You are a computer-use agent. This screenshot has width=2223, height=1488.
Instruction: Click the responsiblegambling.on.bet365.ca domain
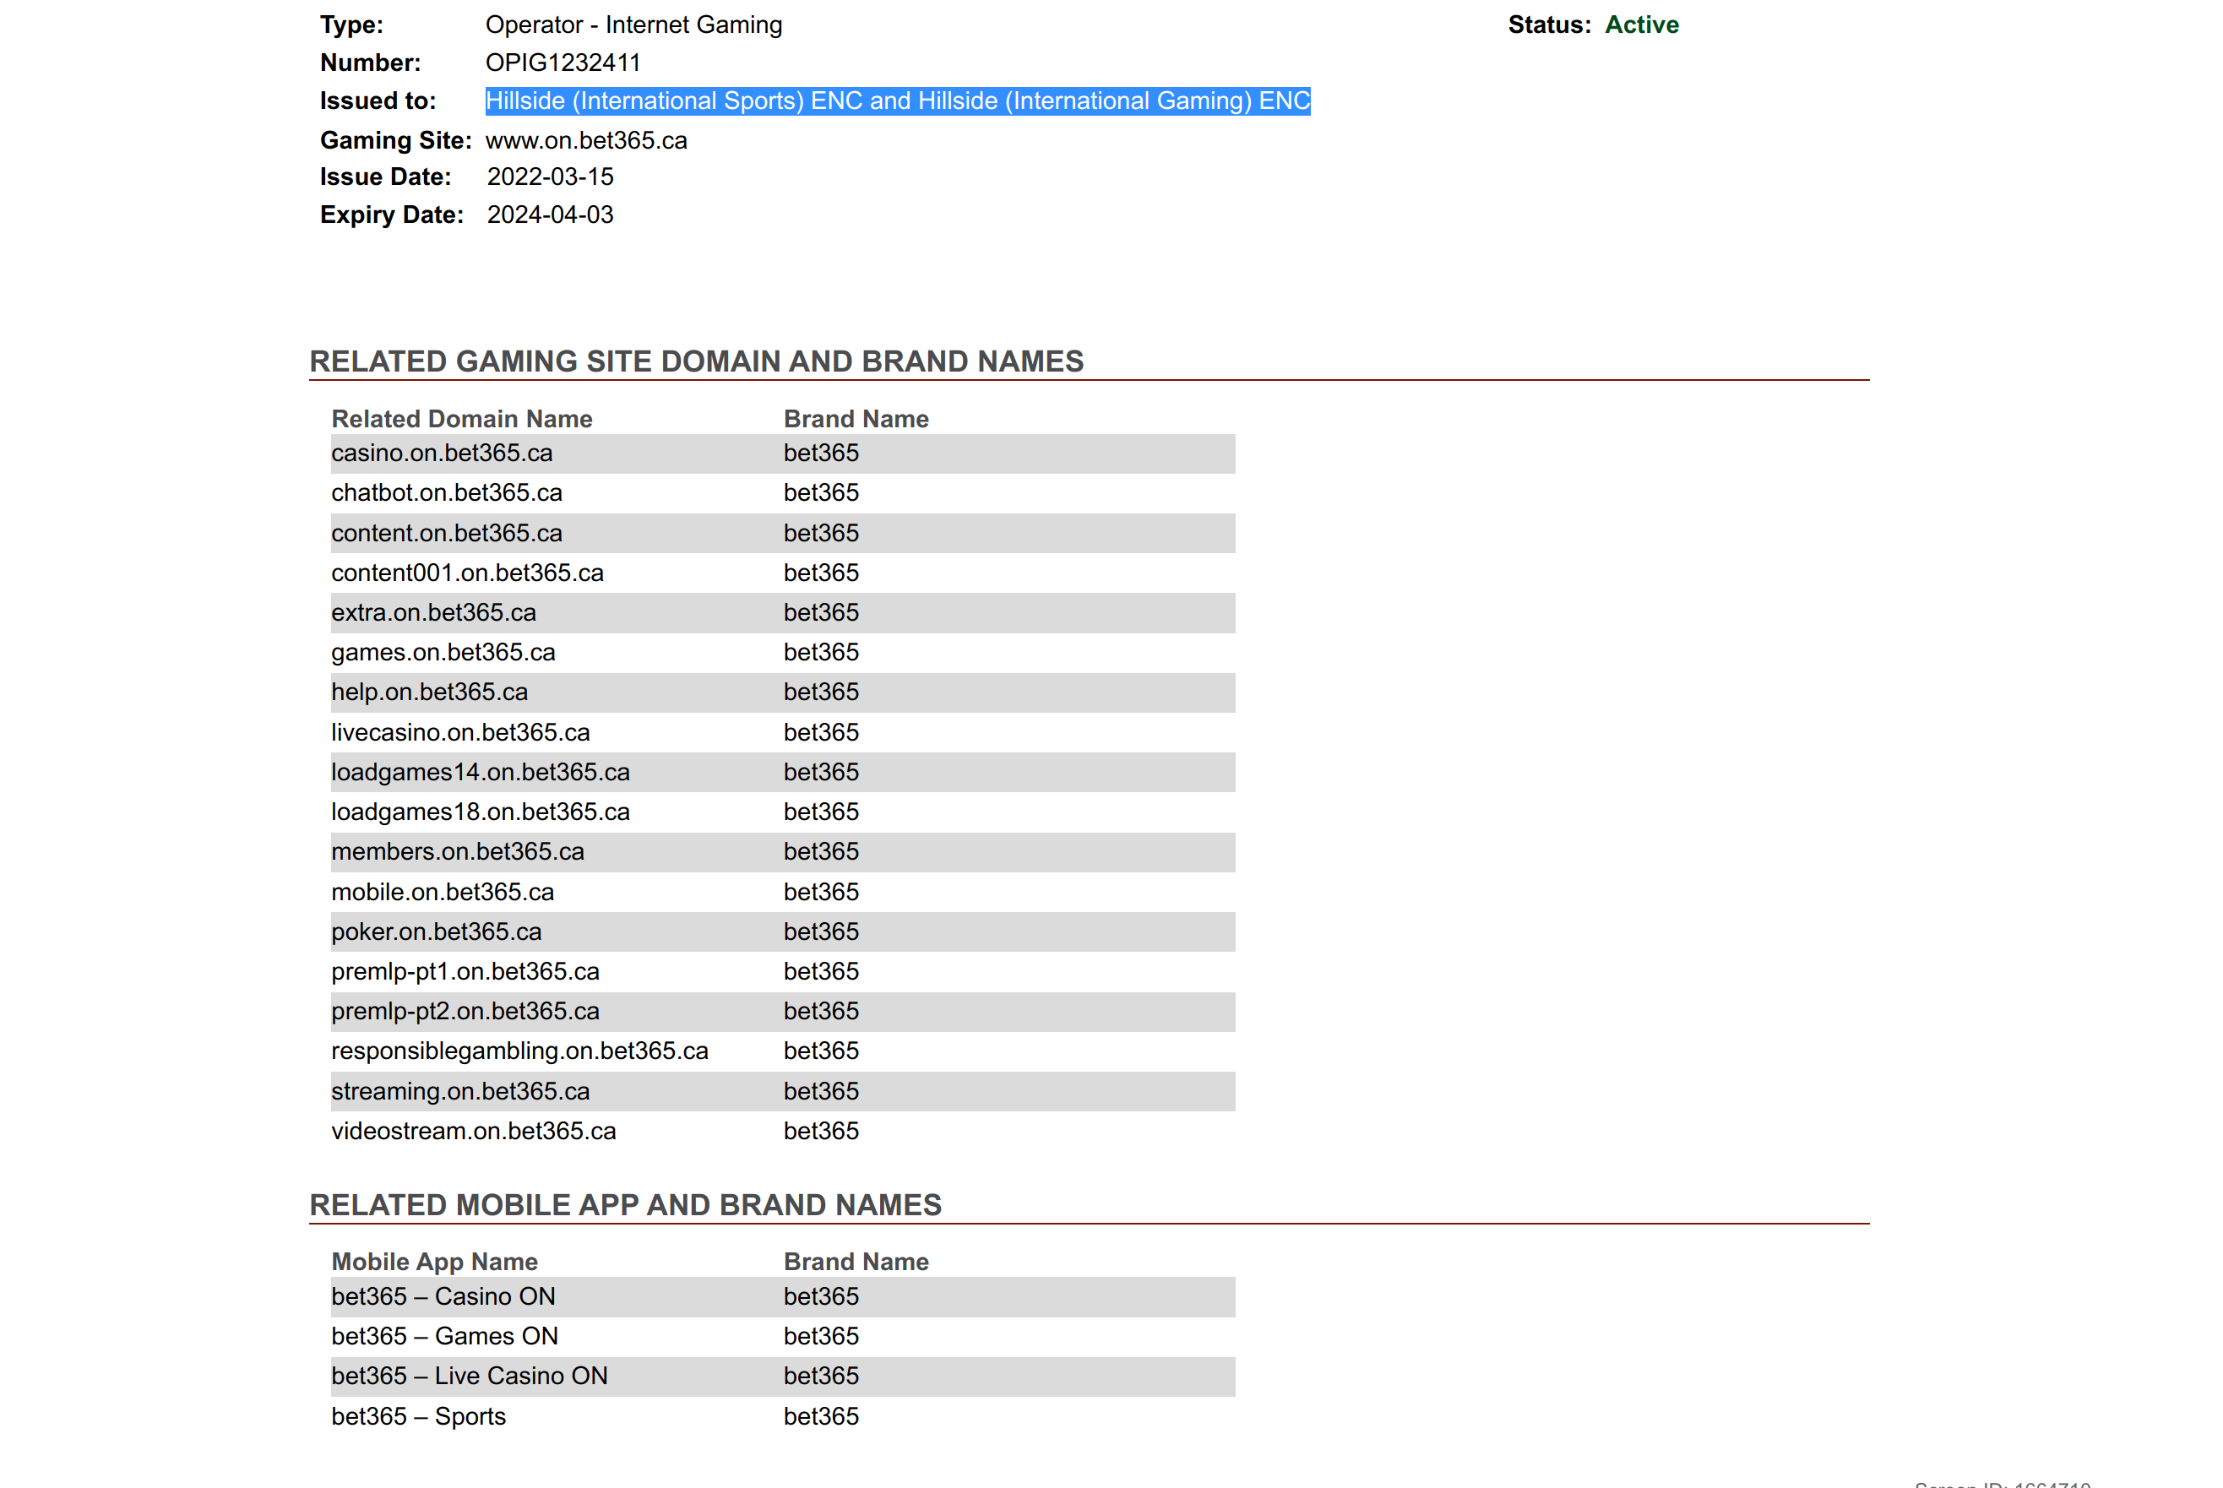(519, 1051)
